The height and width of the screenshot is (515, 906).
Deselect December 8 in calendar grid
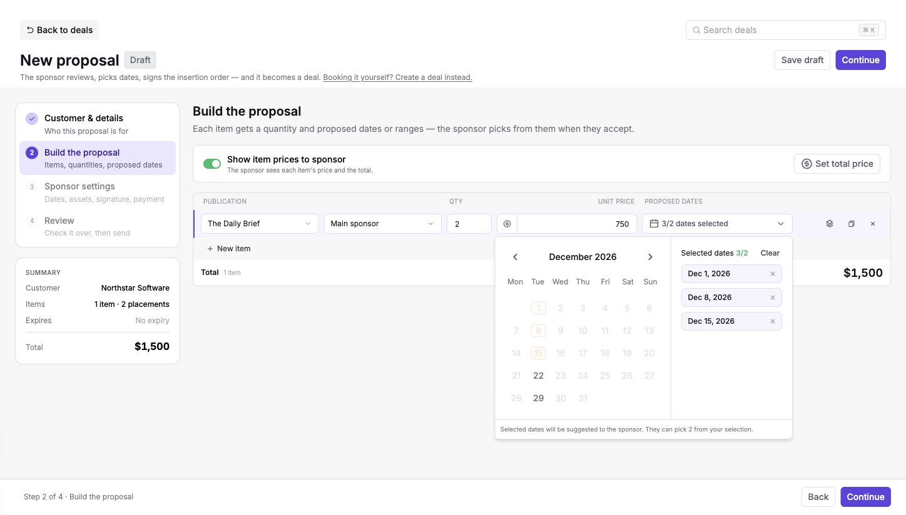(x=538, y=331)
